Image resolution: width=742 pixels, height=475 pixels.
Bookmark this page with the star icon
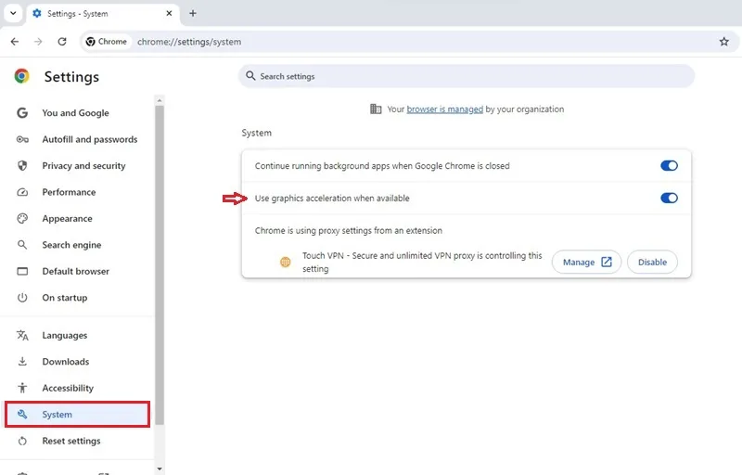[724, 42]
